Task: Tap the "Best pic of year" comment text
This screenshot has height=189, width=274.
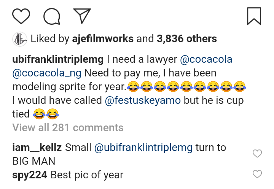Action: [87, 175]
